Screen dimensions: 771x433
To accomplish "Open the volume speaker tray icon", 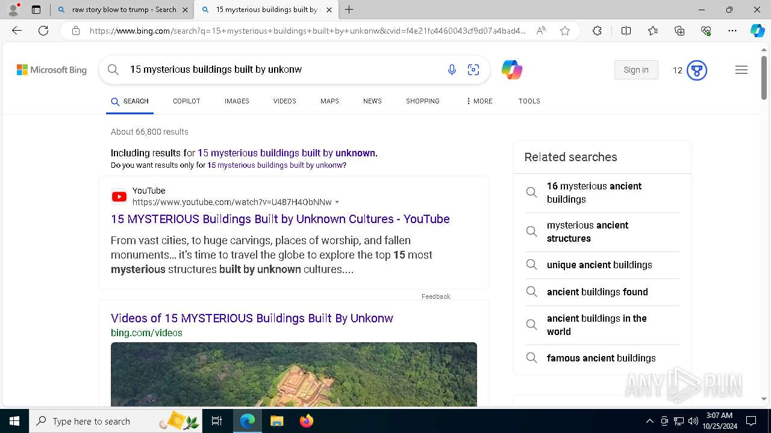I will pos(693,421).
